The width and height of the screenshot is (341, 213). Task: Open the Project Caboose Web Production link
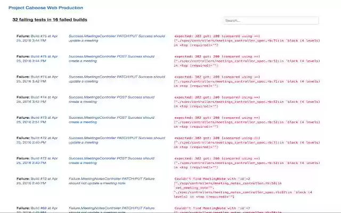click(x=46, y=8)
